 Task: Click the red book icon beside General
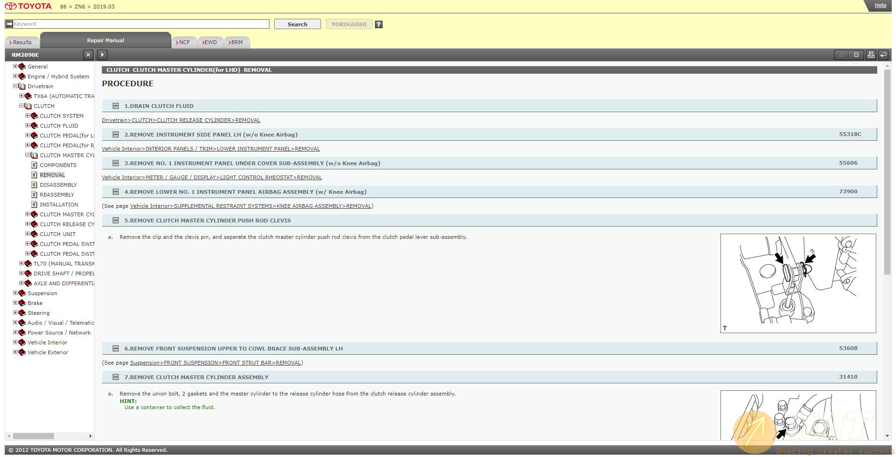click(22, 67)
